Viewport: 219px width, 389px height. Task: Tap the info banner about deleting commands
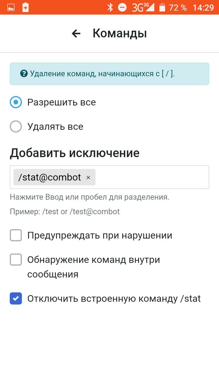point(109,74)
